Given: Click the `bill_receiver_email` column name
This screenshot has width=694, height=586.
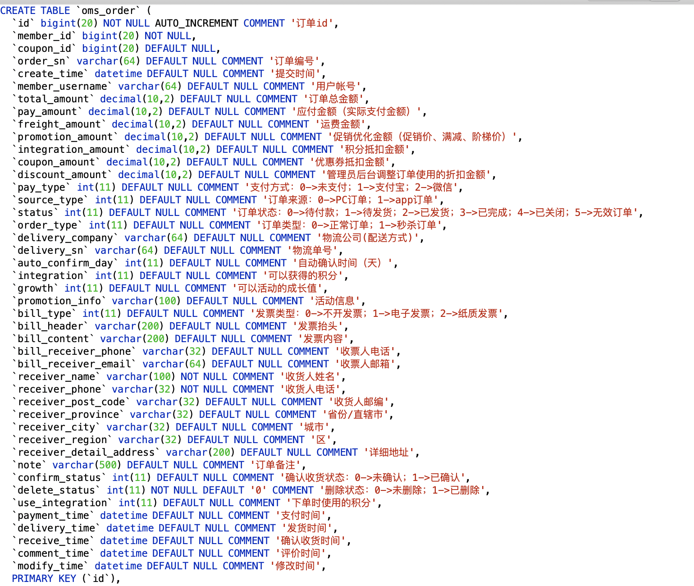Looking at the screenshot, I should (74, 364).
